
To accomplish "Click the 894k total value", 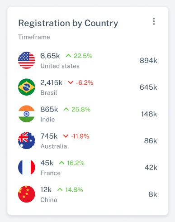I will (x=148, y=60).
